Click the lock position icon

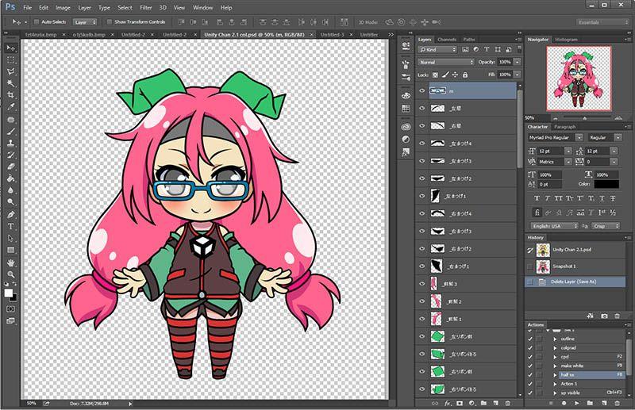pyautogui.click(x=455, y=75)
